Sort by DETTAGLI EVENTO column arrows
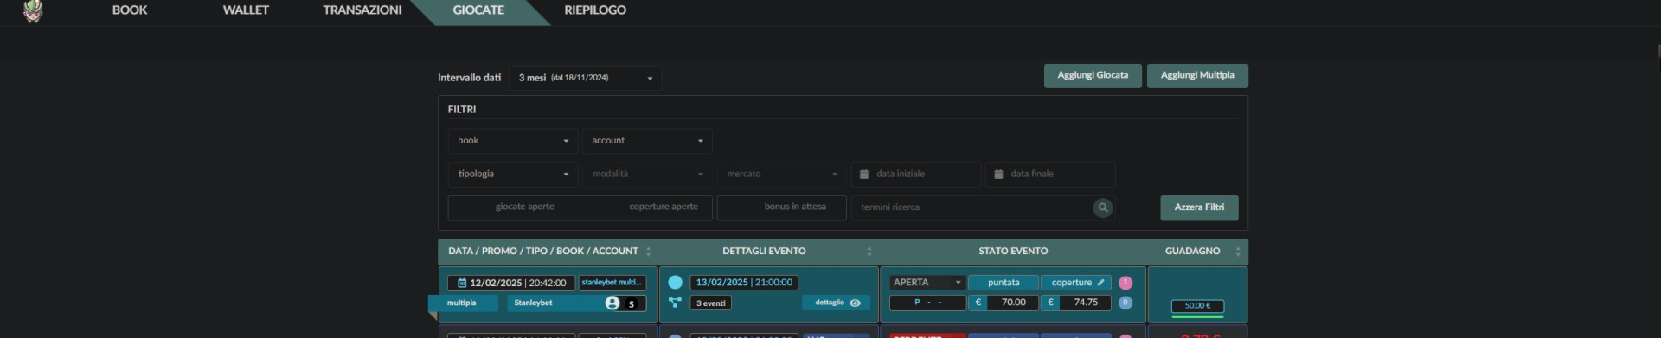The image size is (1661, 338). pos(869,252)
